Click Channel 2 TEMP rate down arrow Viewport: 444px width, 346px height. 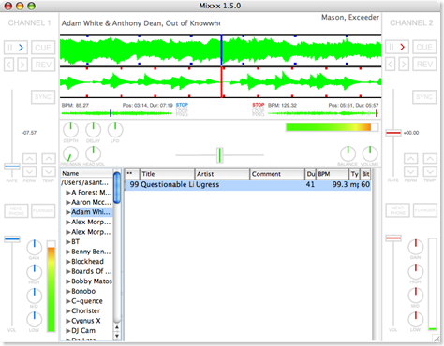pyautogui.click(x=430, y=171)
